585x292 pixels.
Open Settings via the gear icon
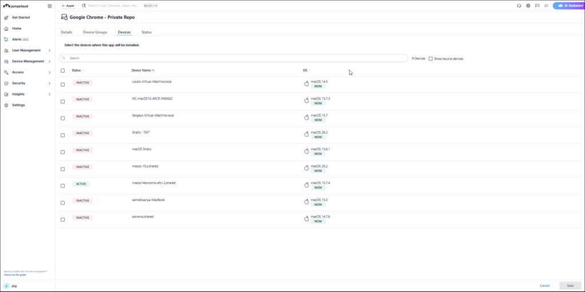tap(6, 105)
